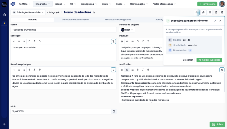Screen dimensions: 227x129
Task: Apply heading format in Objetivos editor
Action: pyautogui.click(x=122, y=41)
